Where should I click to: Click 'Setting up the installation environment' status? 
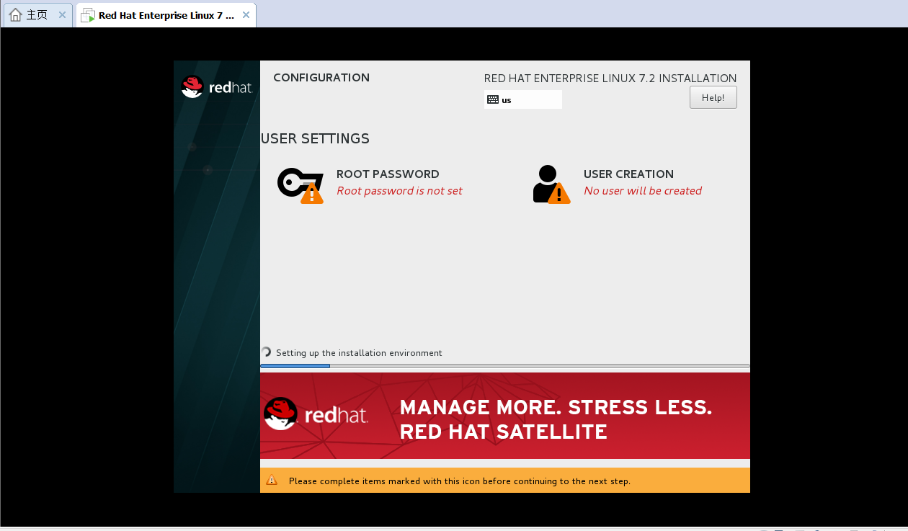tap(359, 353)
